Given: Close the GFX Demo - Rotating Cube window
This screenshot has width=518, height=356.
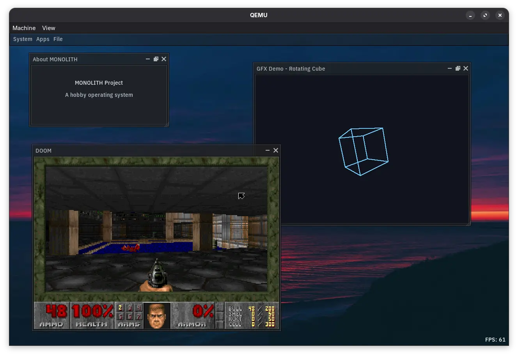Looking at the screenshot, I should 465,68.
